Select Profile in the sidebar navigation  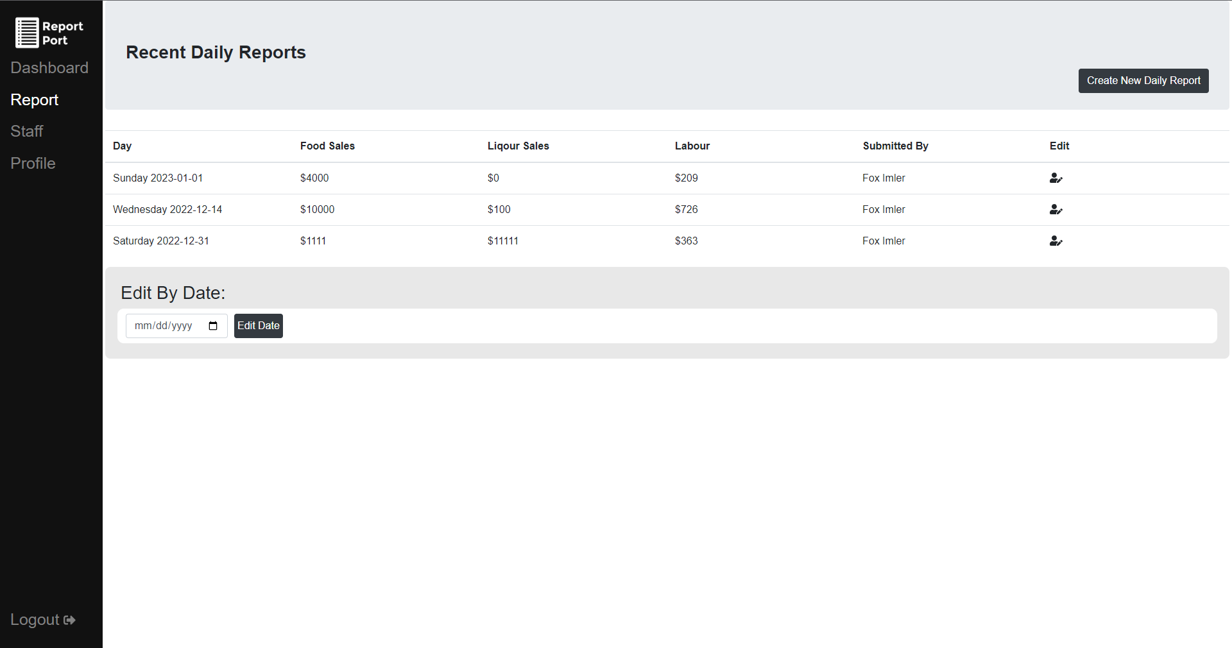(x=33, y=163)
